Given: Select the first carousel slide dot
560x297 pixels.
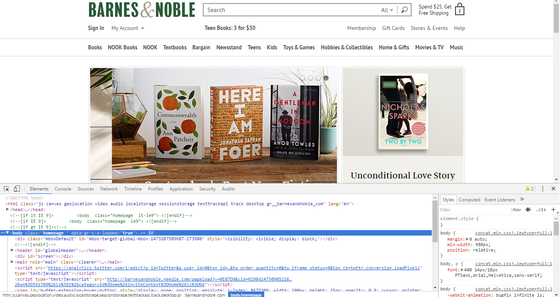Looking at the screenshot, I should tap(303, 78).
